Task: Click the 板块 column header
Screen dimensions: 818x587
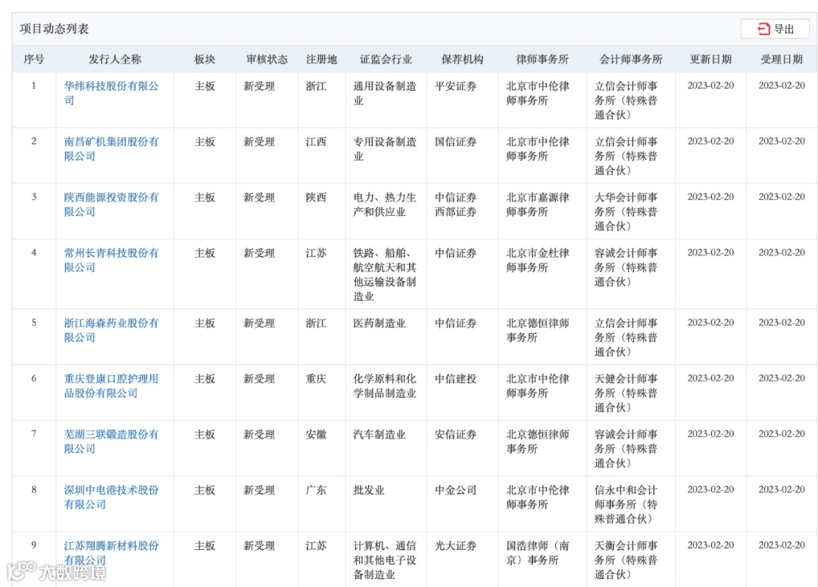Action: click(x=204, y=60)
